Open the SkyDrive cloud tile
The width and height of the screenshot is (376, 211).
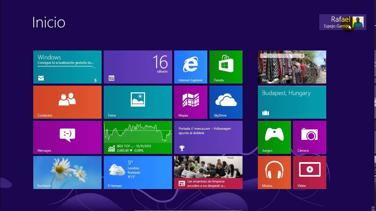pyautogui.click(x=226, y=102)
